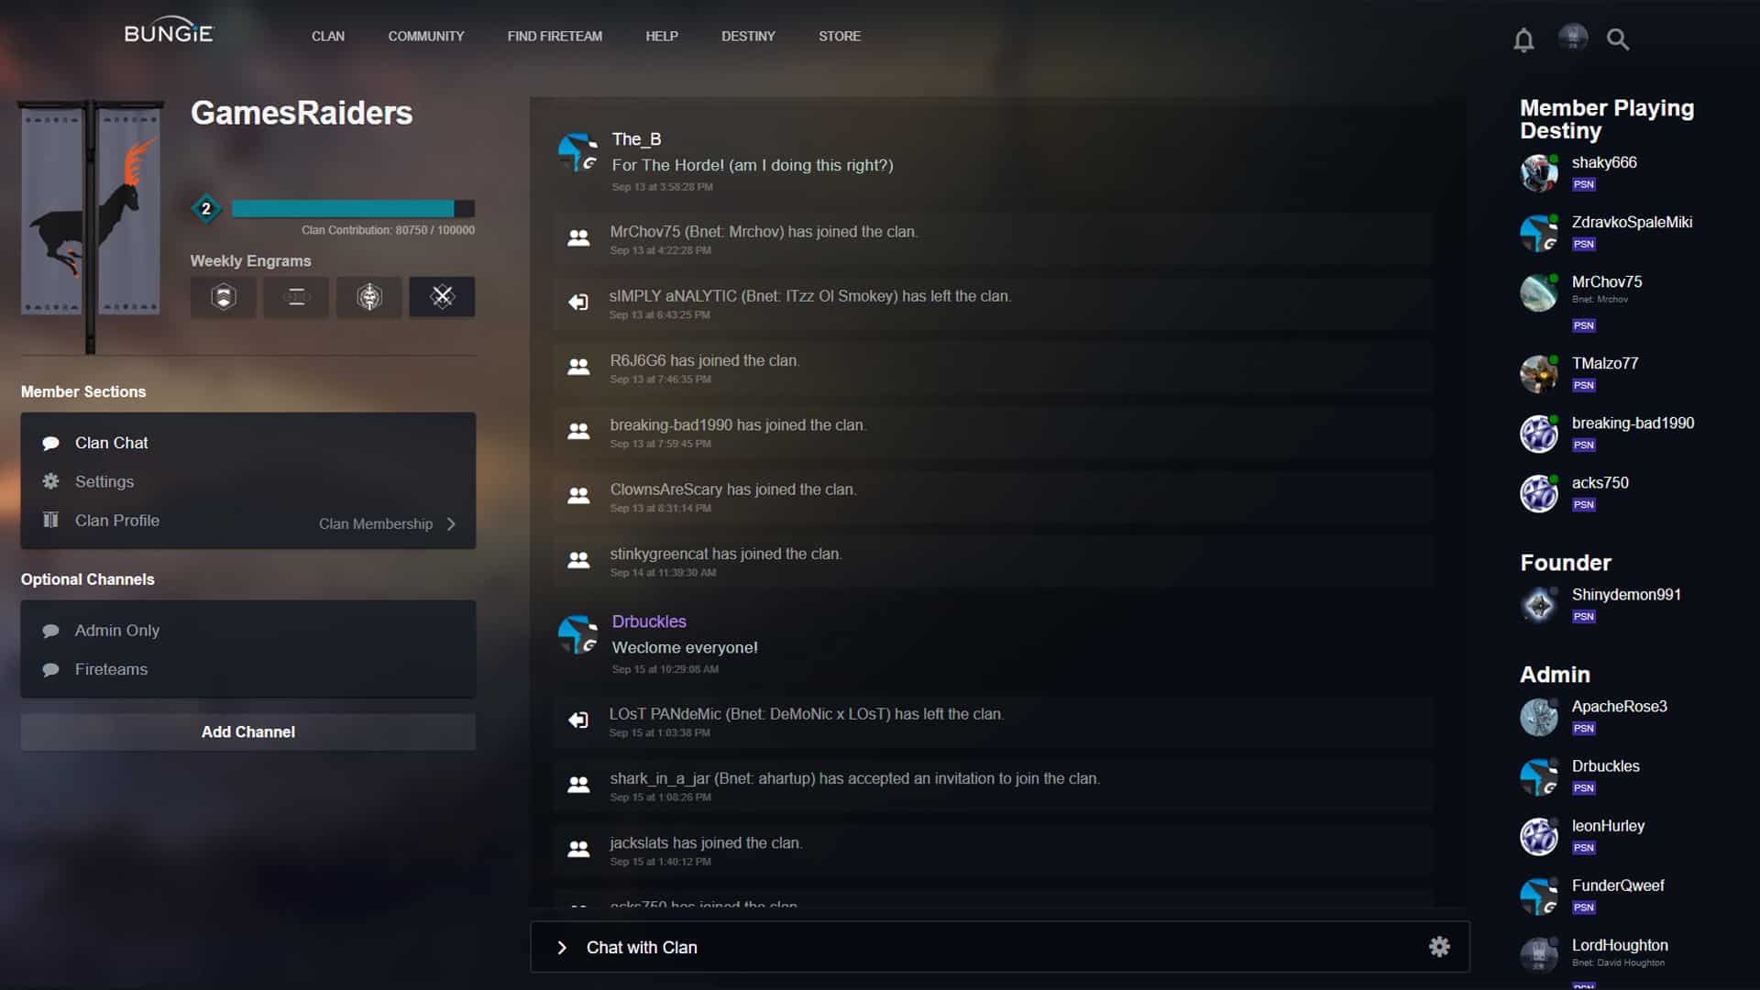Click founder Shinydemon991's avatar
The height and width of the screenshot is (990, 1760).
click(1539, 605)
